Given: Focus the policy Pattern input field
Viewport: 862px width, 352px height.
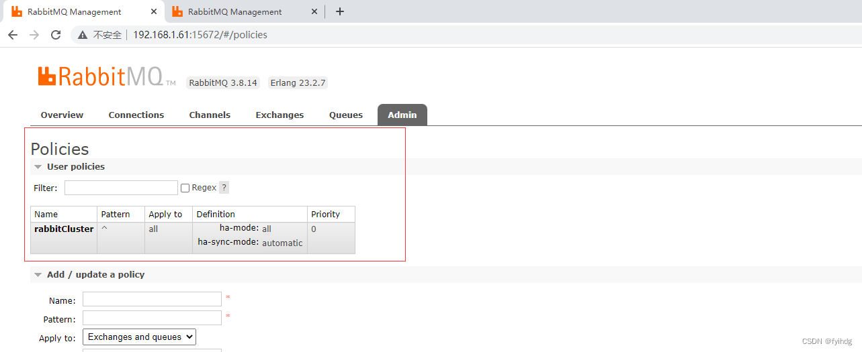Looking at the screenshot, I should [x=152, y=318].
